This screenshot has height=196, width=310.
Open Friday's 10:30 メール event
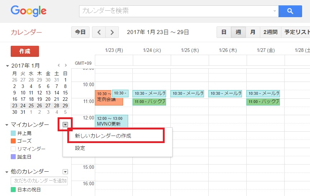click(263, 93)
